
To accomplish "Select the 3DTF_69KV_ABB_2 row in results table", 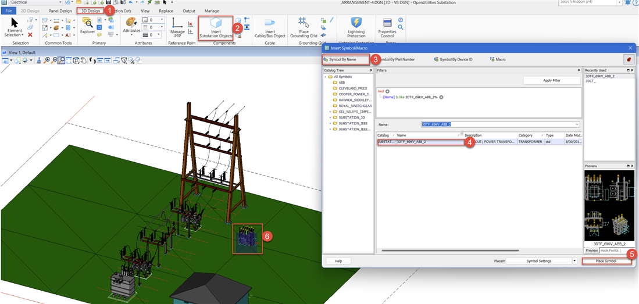I will pyautogui.click(x=479, y=142).
